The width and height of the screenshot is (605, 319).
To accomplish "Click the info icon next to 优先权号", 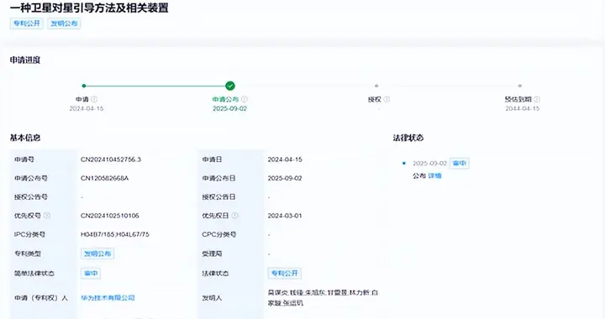I will point(47,216).
